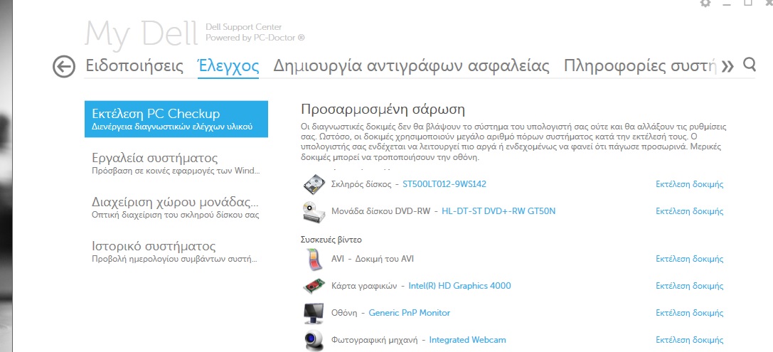Run test for Integrated Webcam
The width and height of the screenshot is (773, 352).
pos(689,340)
